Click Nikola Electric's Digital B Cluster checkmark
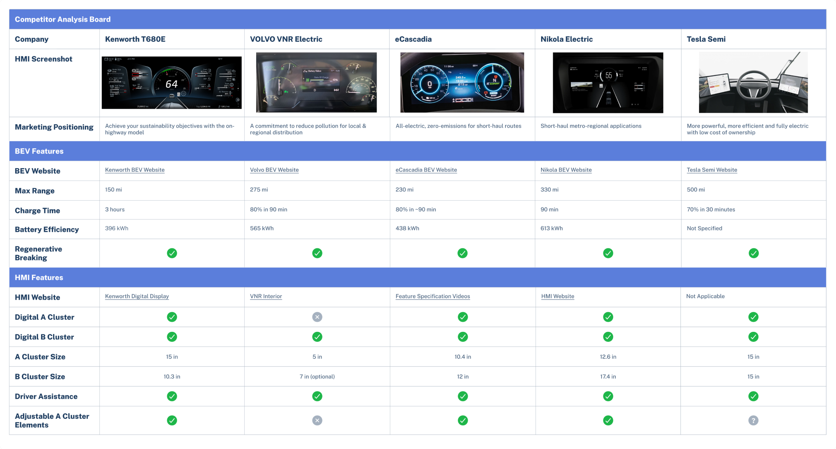The image size is (836, 449). [608, 336]
